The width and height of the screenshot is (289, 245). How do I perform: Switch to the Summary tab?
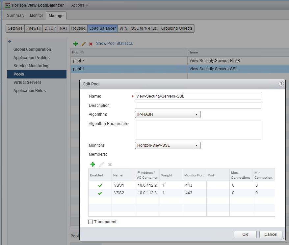tap(16, 15)
